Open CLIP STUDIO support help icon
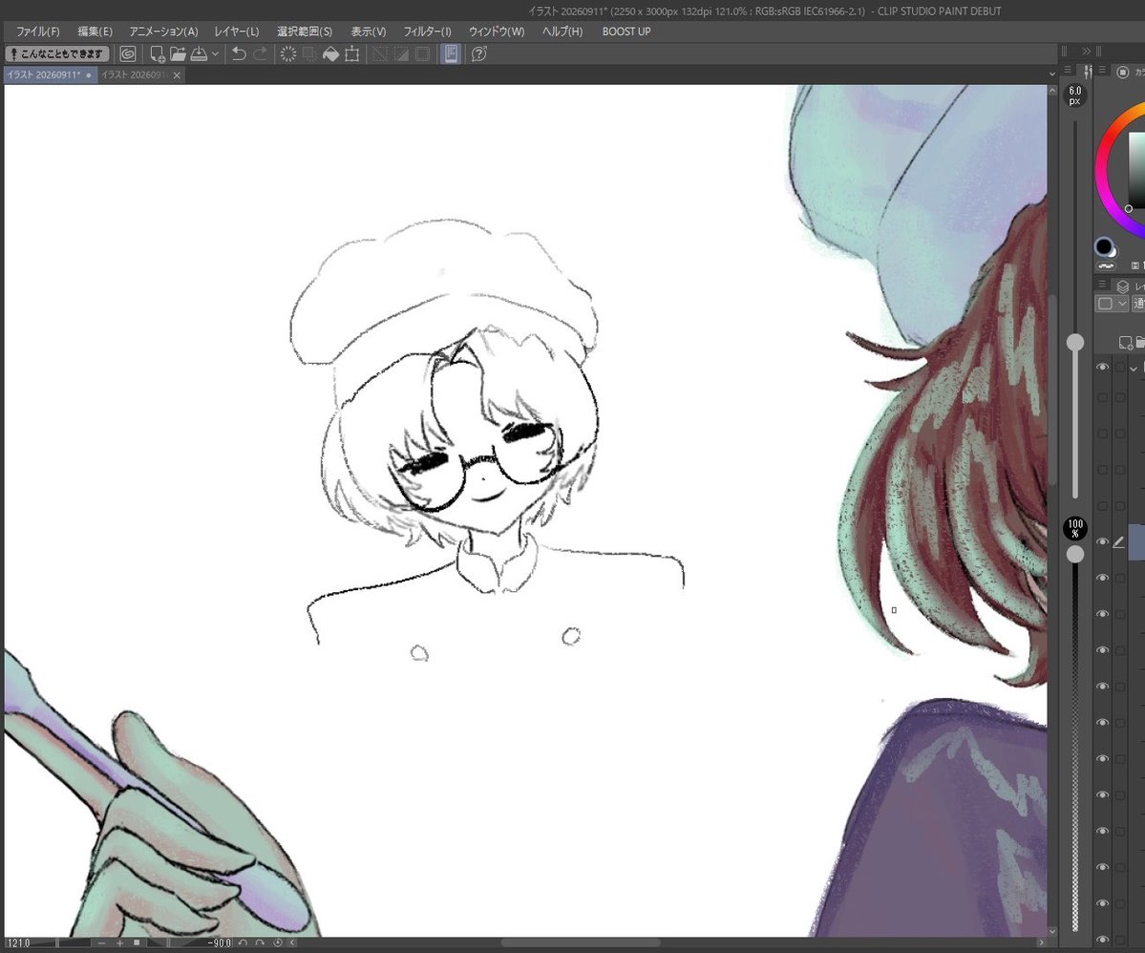This screenshot has width=1145, height=953. [x=479, y=54]
